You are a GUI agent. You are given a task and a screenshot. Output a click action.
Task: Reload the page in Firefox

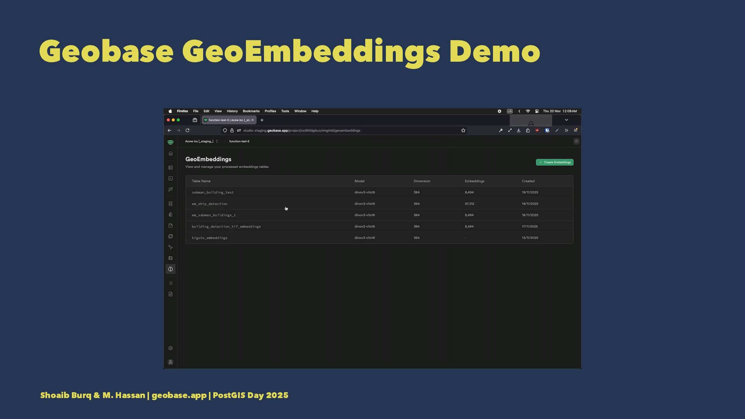click(187, 131)
